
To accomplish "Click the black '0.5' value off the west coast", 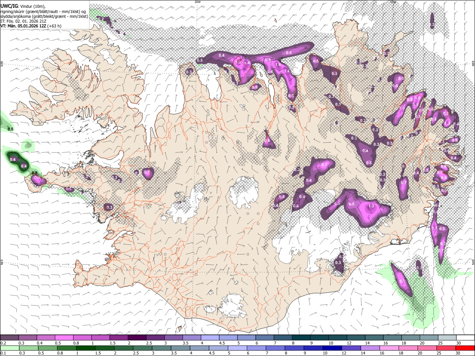I will pyautogui.click(x=10, y=129).
